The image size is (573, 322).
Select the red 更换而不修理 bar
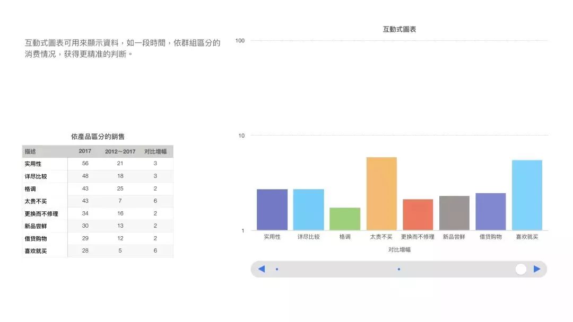pyautogui.click(x=418, y=214)
